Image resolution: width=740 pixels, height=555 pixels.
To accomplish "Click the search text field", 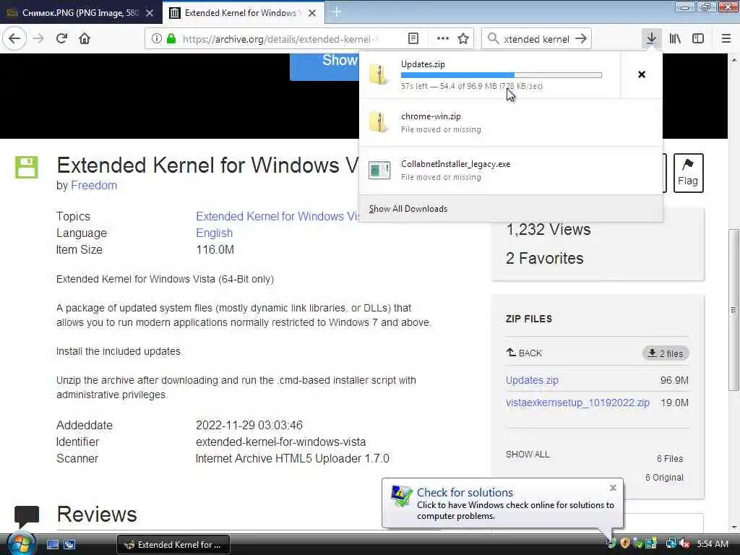I will pos(537,39).
